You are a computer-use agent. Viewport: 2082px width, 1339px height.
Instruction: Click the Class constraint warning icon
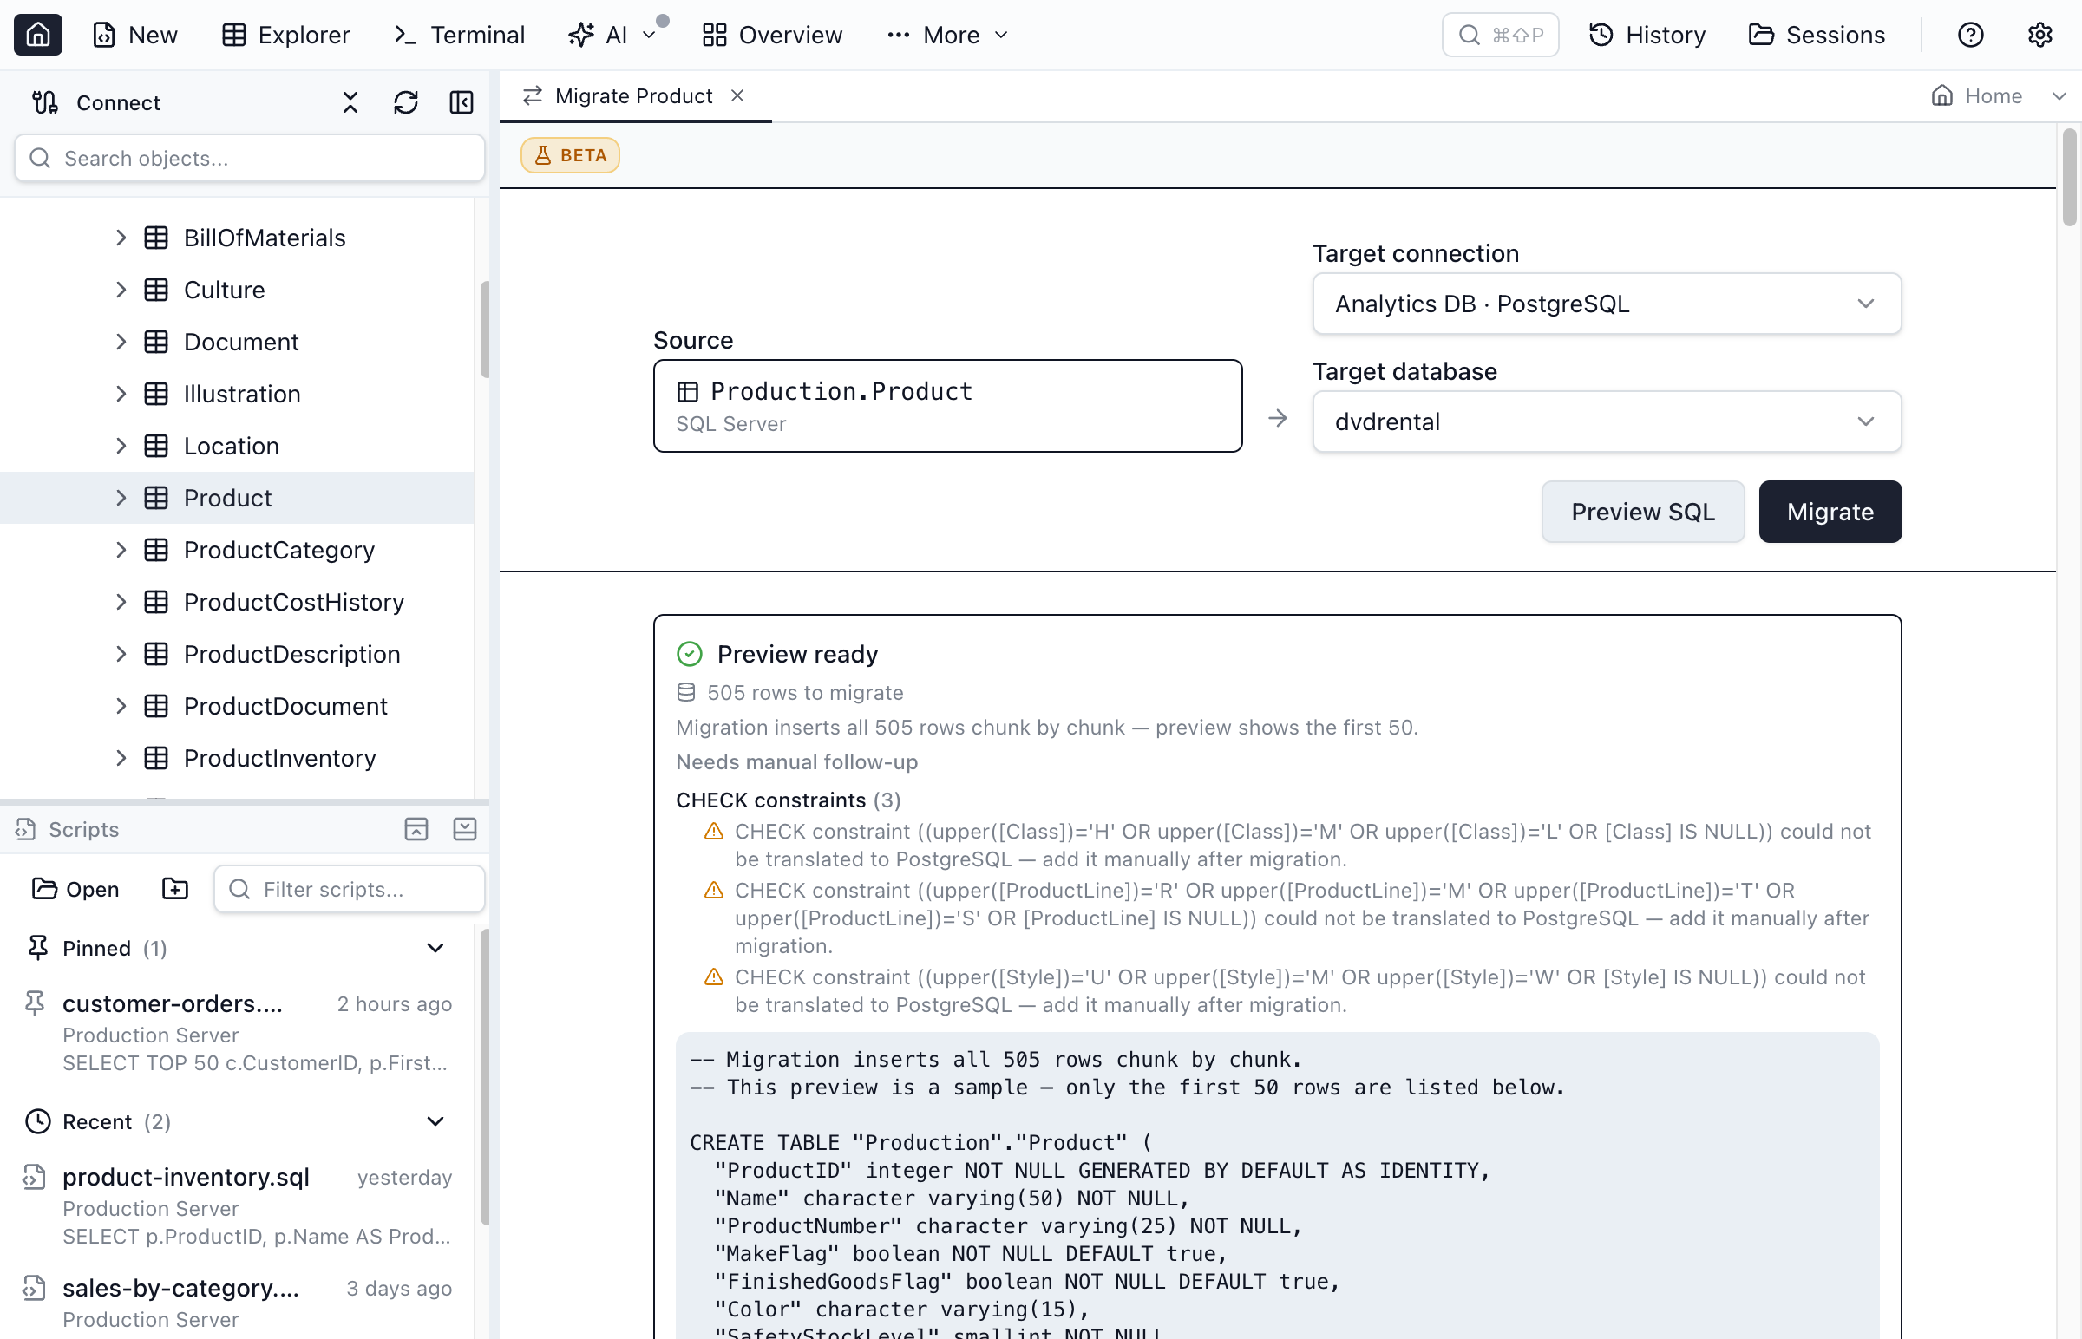pyautogui.click(x=714, y=831)
